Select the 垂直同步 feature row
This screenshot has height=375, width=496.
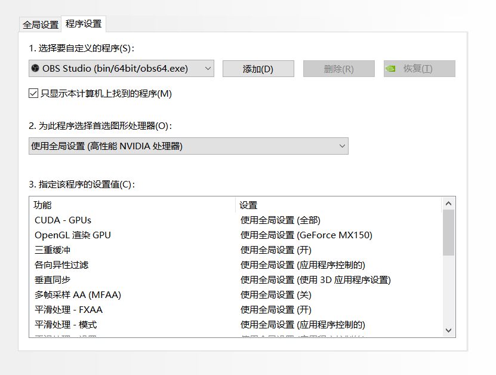pyautogui.click(x=236, y=279)
